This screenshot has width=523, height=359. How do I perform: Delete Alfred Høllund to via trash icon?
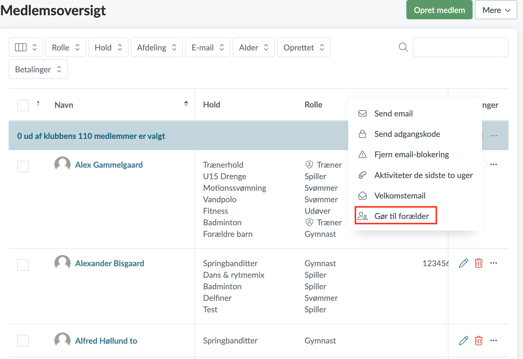pyautogui.click(x=478, y=341)
